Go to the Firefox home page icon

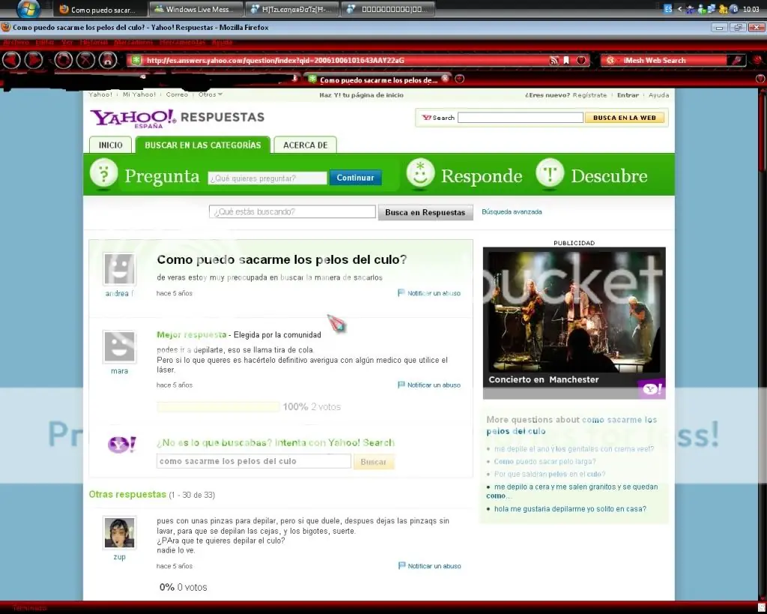coord(108,60)
